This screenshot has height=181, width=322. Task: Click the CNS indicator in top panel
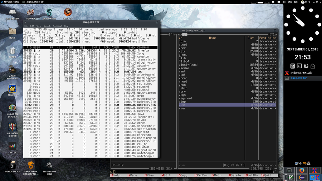coord(290,2)
